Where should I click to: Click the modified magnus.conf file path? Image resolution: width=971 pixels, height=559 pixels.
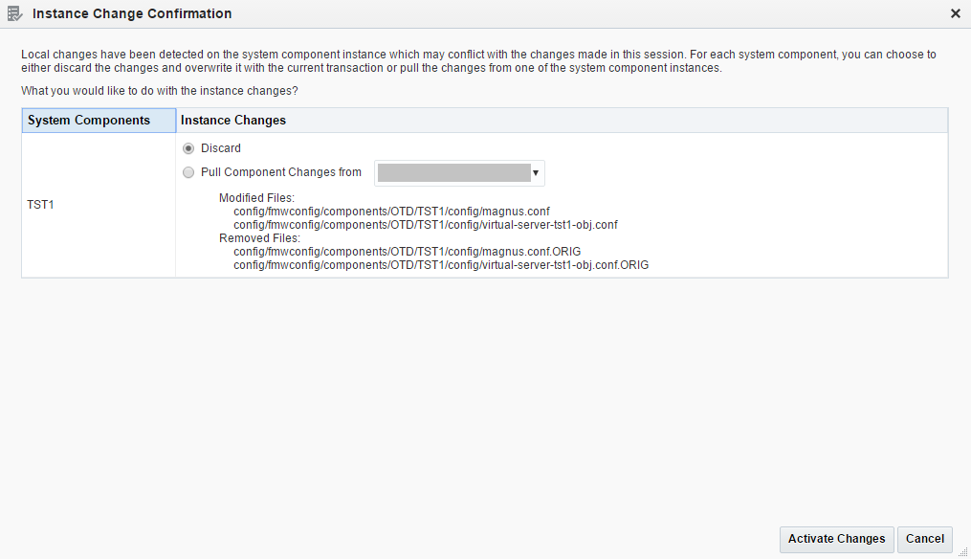[x=391, y=211]
